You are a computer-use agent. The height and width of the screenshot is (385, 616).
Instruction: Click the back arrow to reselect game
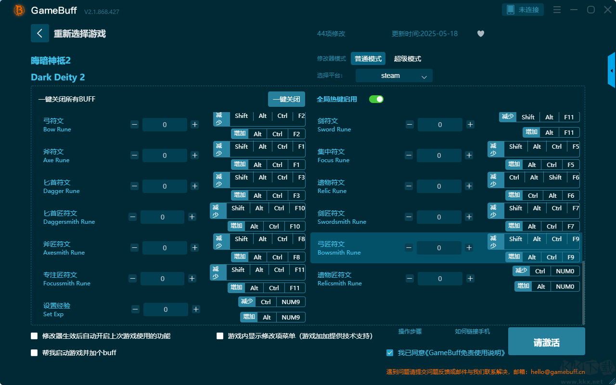(x=40, y=33)
